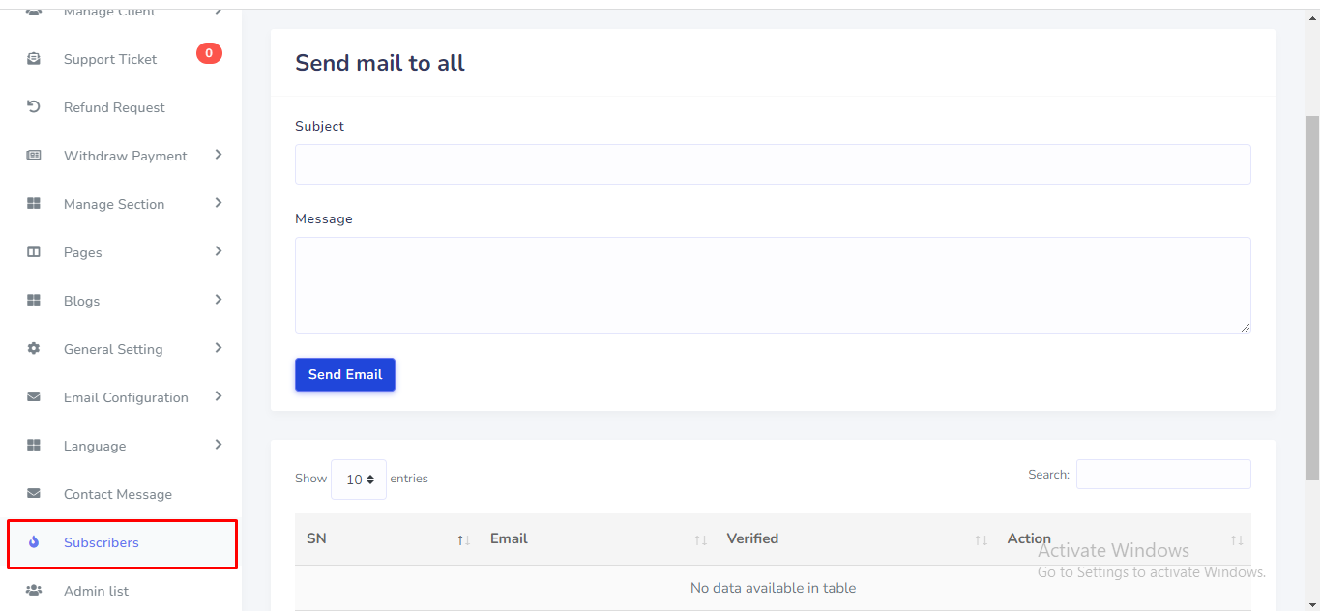The width and height of the screenshot is (1320, 611).
Task: Open the show entries count dropdown
Action: click(x=359, y=480)
